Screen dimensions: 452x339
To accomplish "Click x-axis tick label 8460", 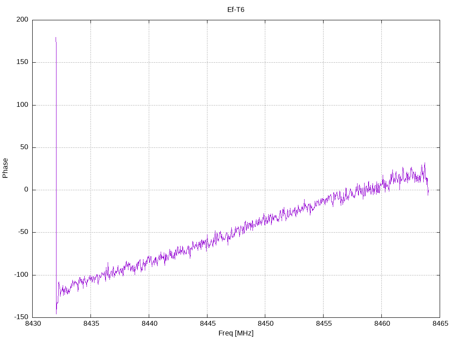I will pyautogui.click(x=382, y=324).
